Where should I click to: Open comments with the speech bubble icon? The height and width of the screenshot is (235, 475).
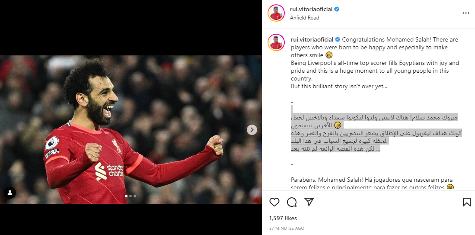pyautogui.click(x=292, y=202)
